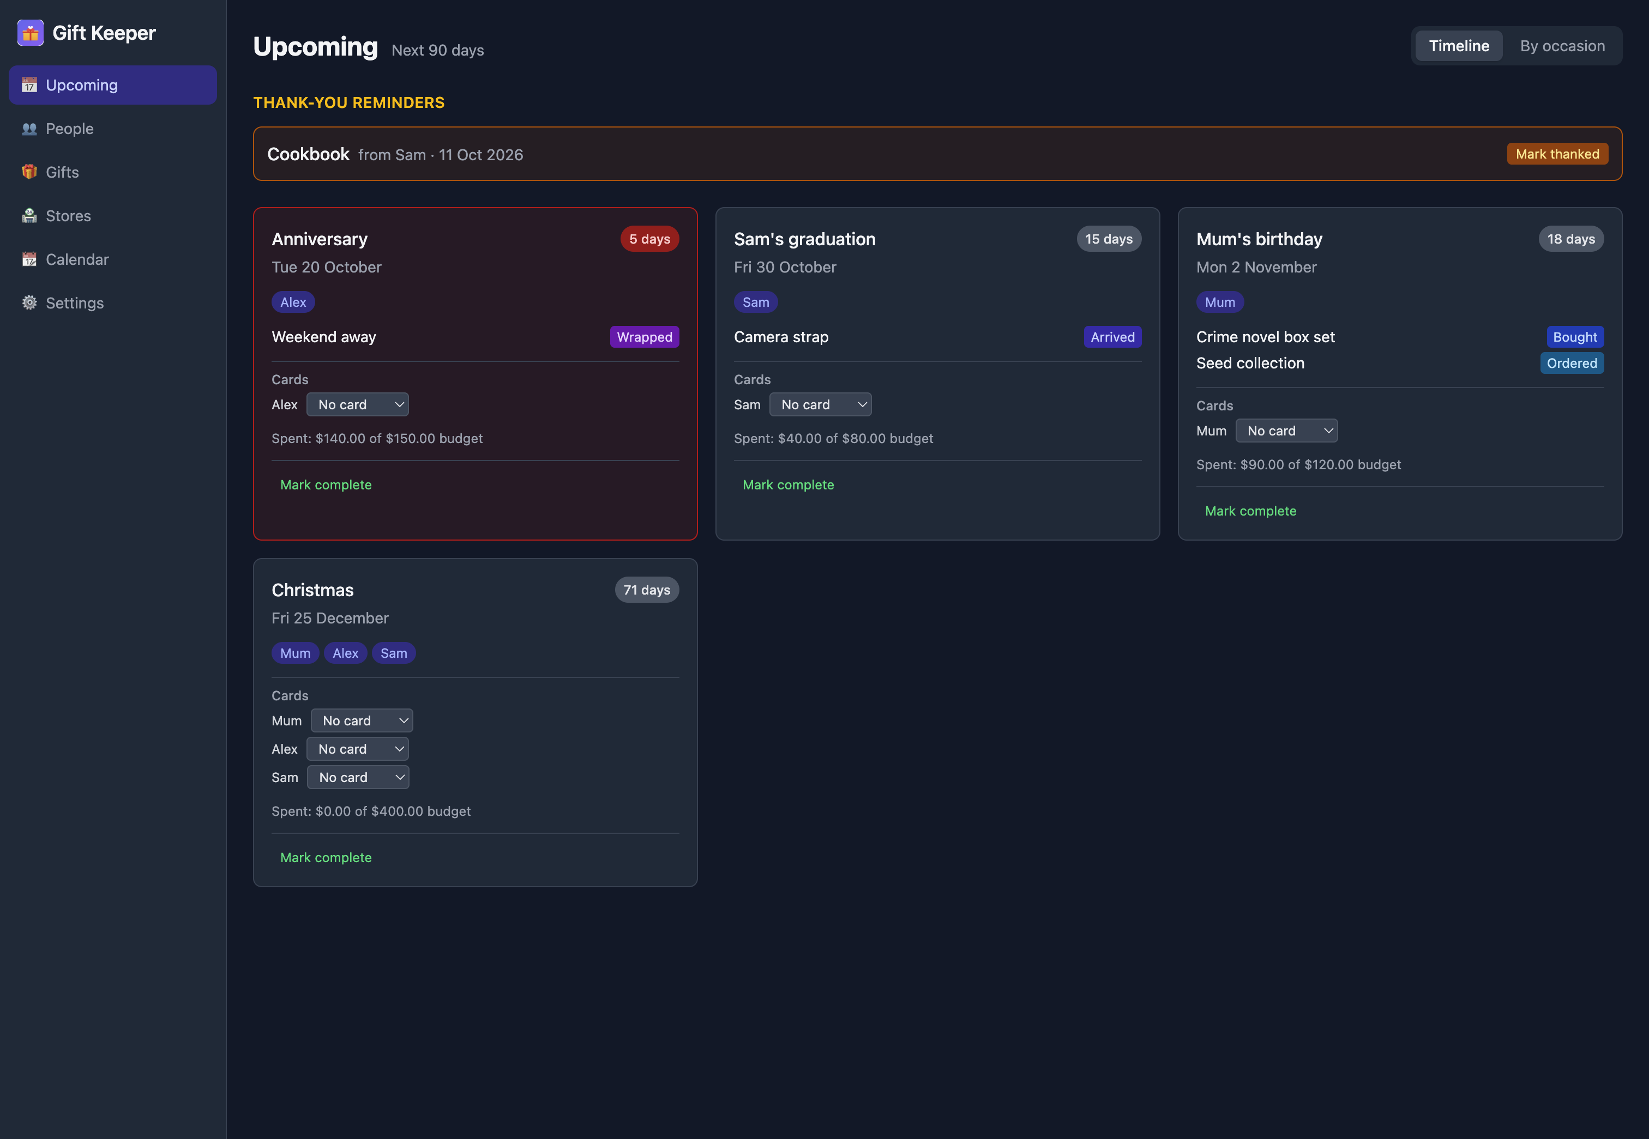The width and height of the screenshot is (1649, 1139).
Task: Click the Sam tag on Christmas card
Action: point(394,653)
